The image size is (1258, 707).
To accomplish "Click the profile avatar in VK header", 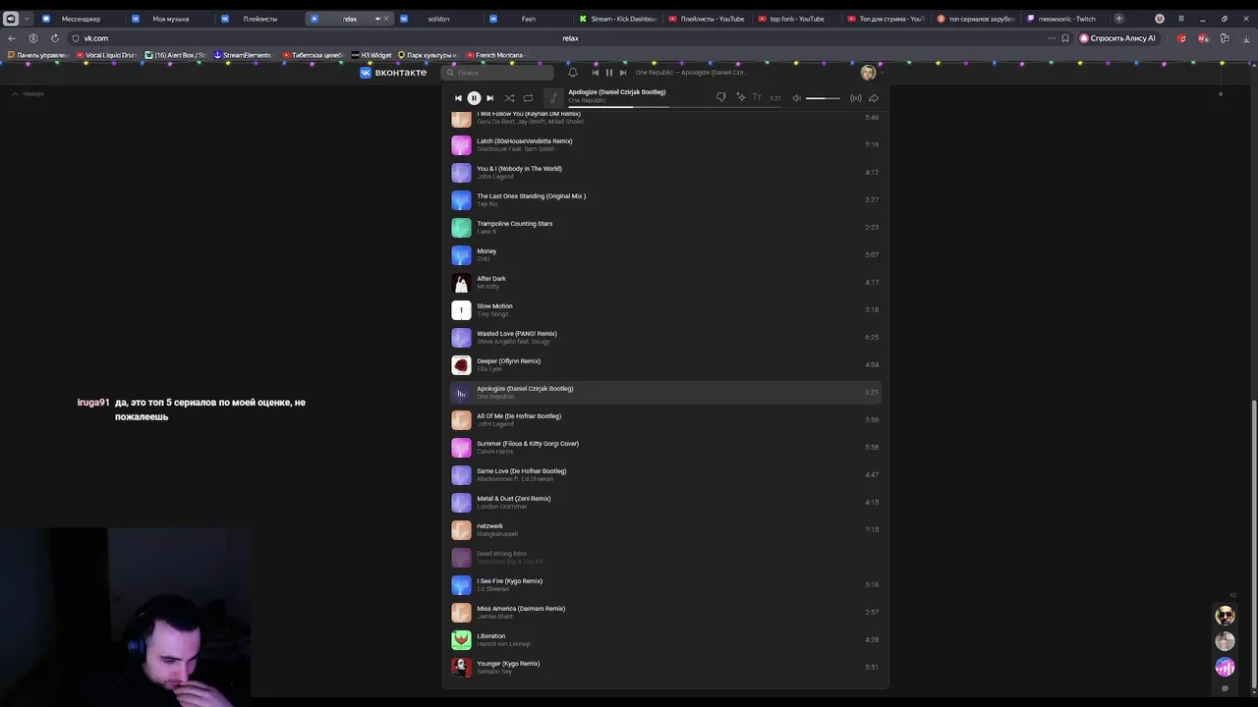I will pos(868,73).
